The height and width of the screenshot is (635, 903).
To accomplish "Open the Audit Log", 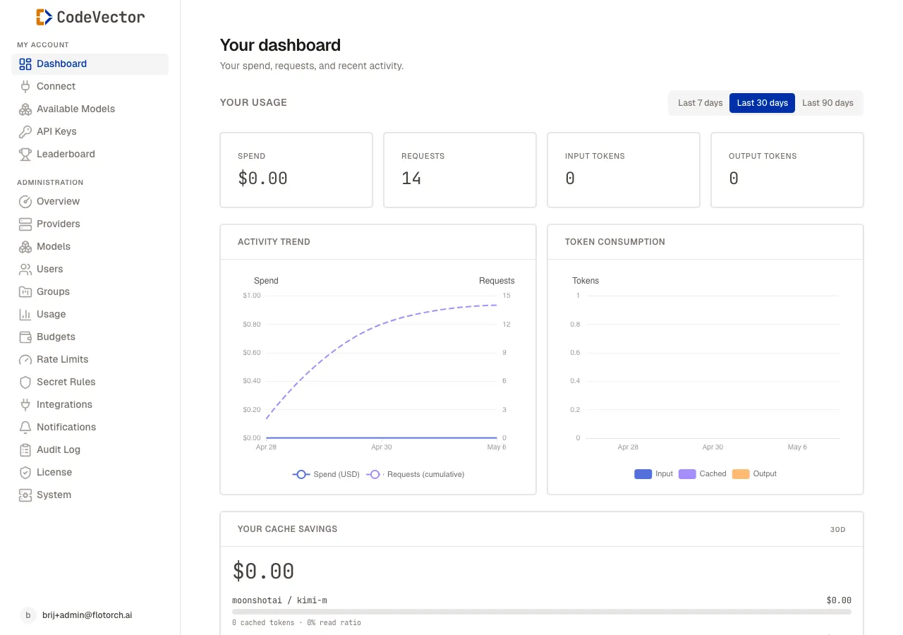I will pyautogui.click(x=90, y=450).
